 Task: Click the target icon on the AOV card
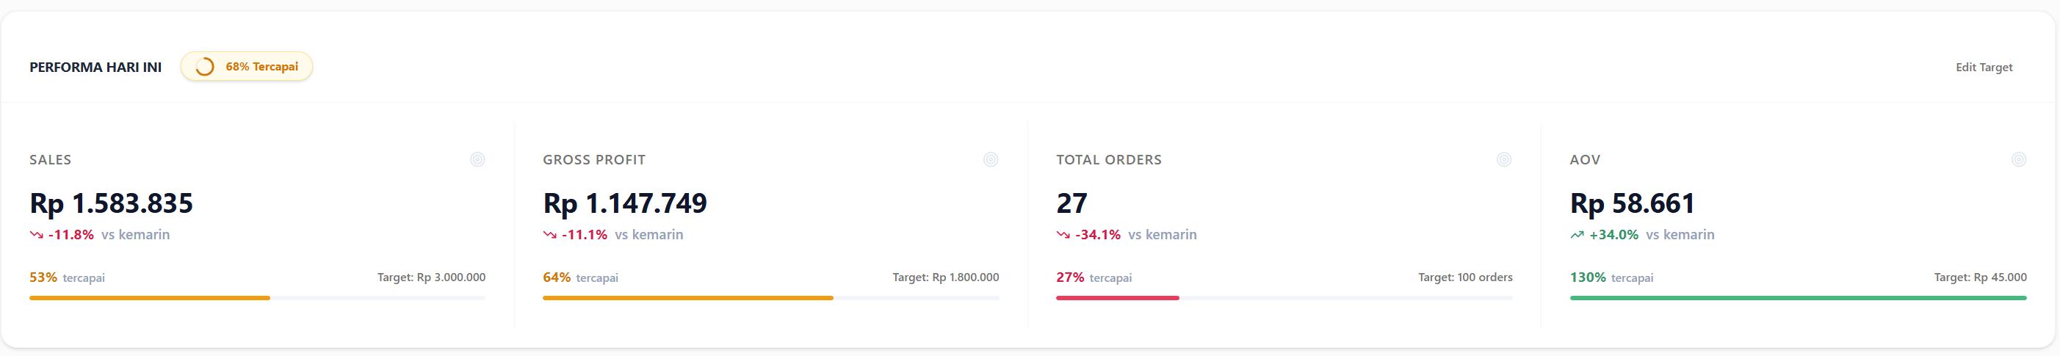coord(2018,159)
